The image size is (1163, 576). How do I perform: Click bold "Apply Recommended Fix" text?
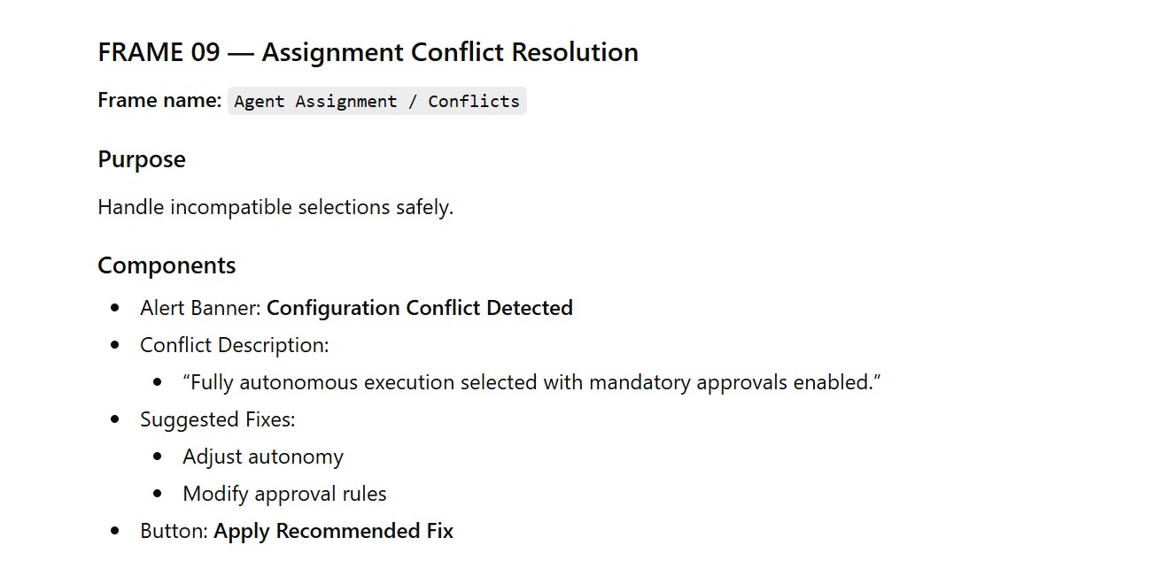click(334, 531)
